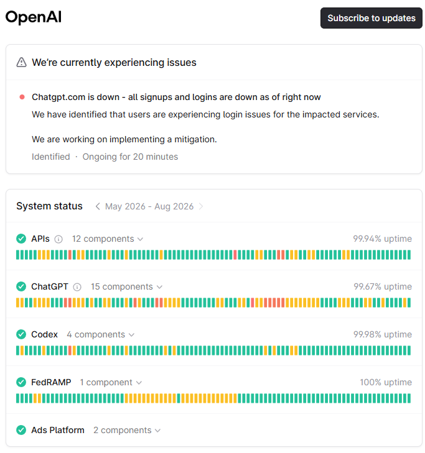Screen dimensions: 425x453
Task: Expand the ChatGPT 15 components list
Action: click(126, 287)
